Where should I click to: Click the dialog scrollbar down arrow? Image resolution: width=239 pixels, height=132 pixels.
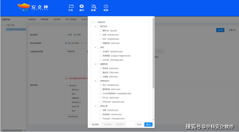point(153,120)
